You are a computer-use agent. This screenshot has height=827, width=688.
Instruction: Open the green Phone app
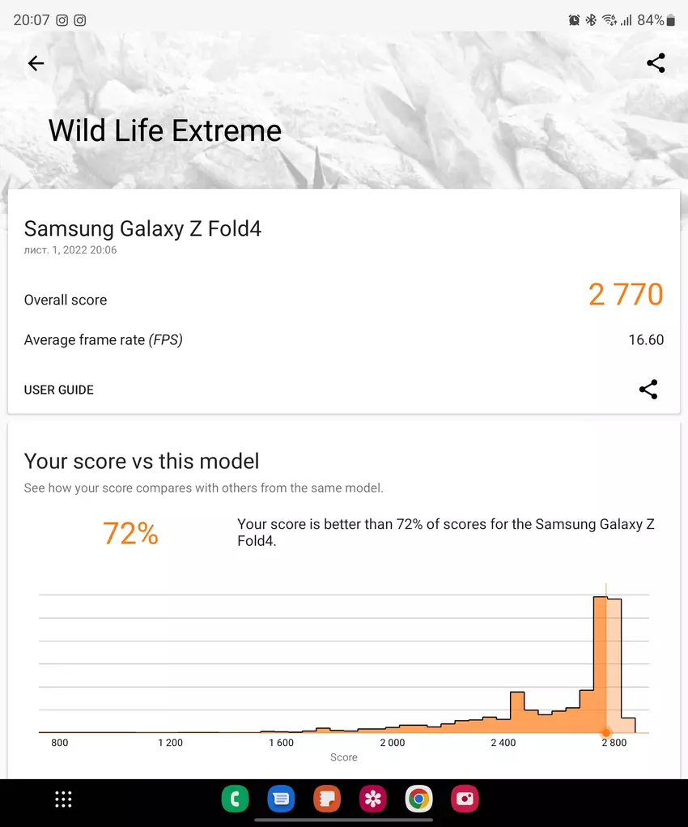(x=235, y=799)
